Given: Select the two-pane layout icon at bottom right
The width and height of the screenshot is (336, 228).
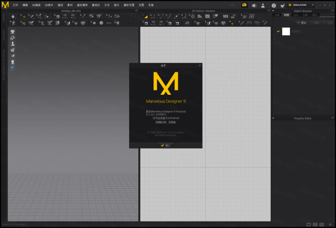Looking at the screenshot, I should (x=308, y=225).
